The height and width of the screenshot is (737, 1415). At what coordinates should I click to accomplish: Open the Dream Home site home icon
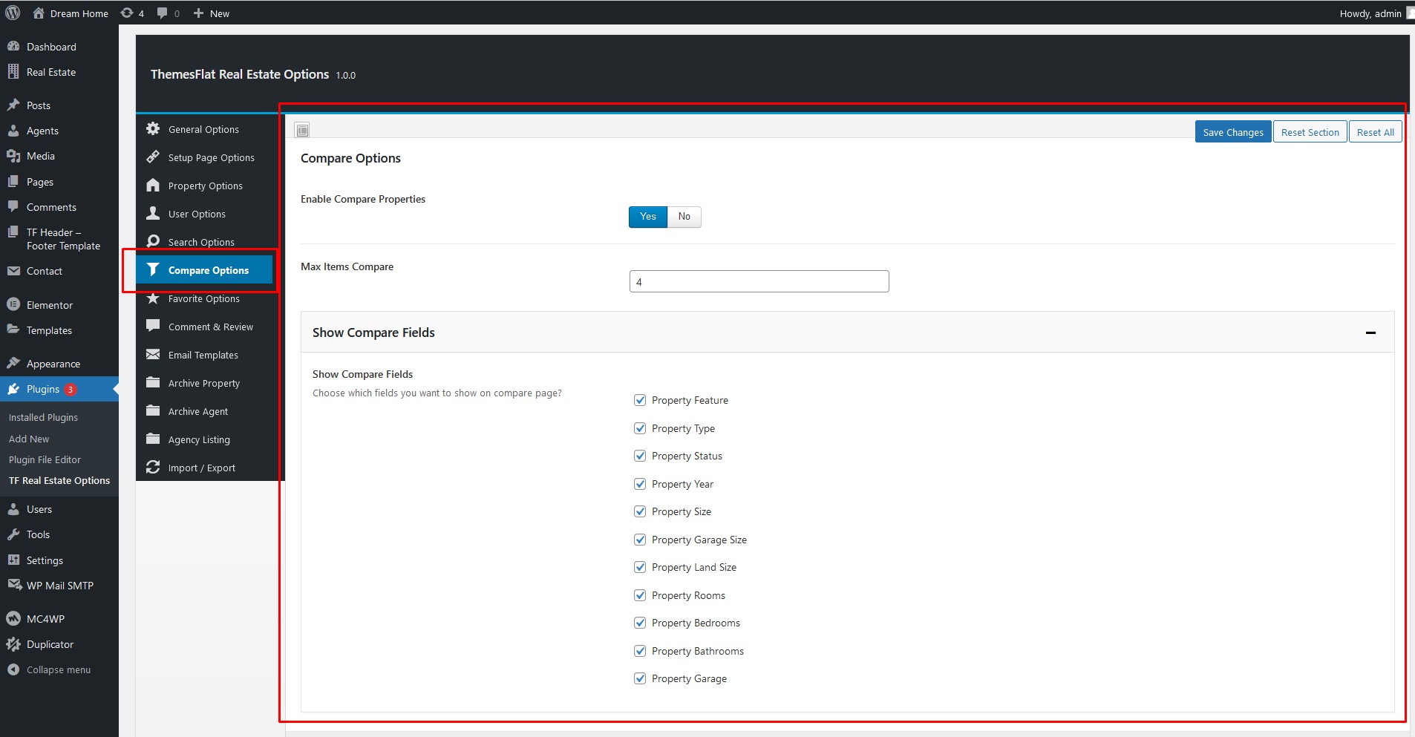pyautogui.click(x=39, y=13)
